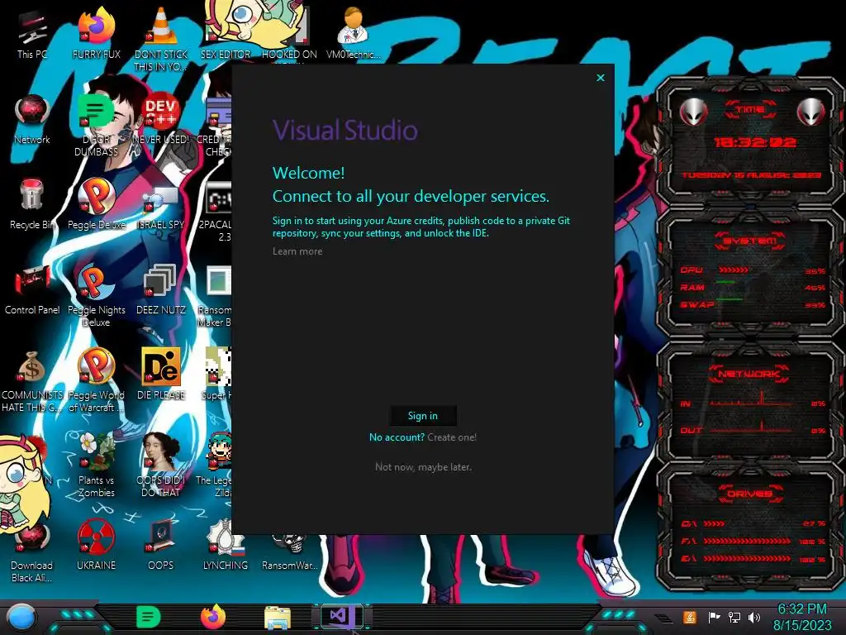Viewport: 846px width, 635px height.
Task: Click the Sign in button
Action: (423, 416)
